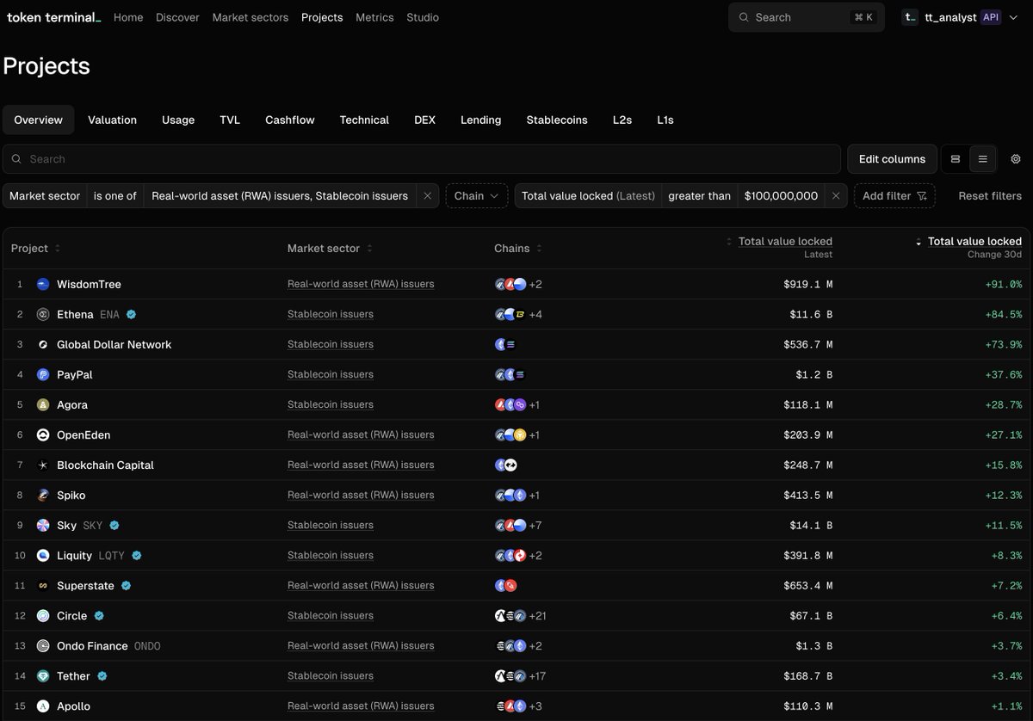Click the verified badge next to Circle
The height and width of the screenshot is (721, 1033).
coord(99,615)
